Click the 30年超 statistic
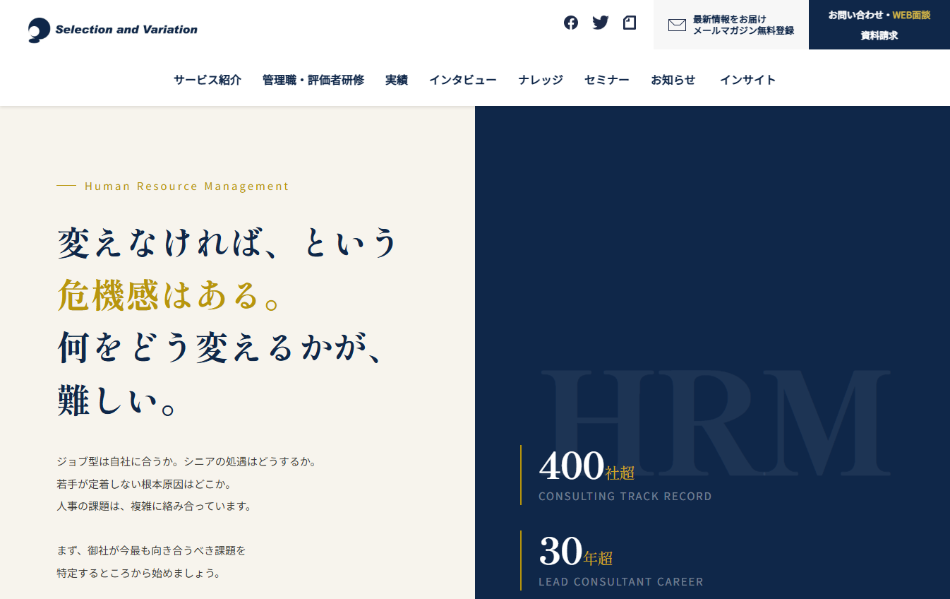The width and height of the screenshot is (950, 599). [576, 552]
